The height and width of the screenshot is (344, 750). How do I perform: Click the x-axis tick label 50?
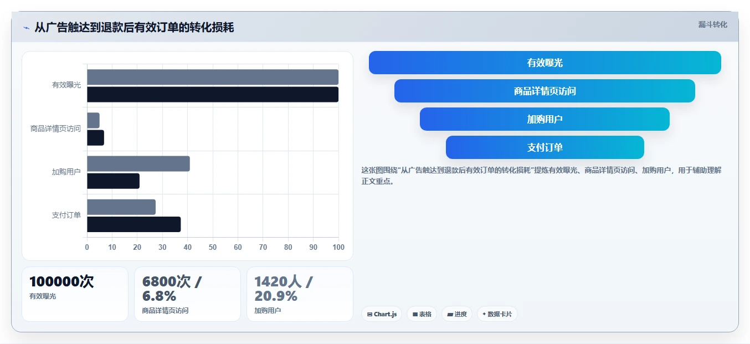pos(213,247)
